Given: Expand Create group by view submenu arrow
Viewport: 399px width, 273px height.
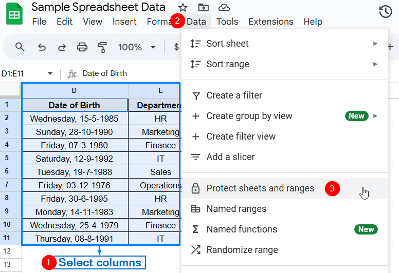Looking at the screenshot, I should (375, 116).
